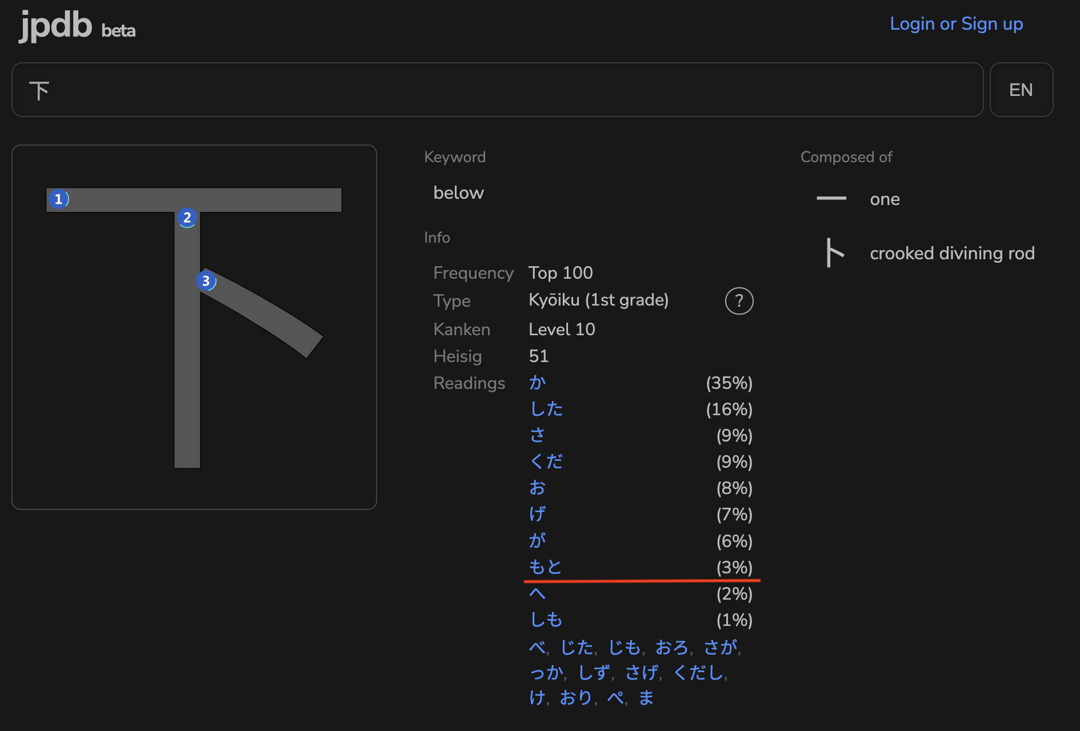Viewport: 1080px width, 731px height.
Task: Open the っか rare reading link
Action: coord(546,673)
